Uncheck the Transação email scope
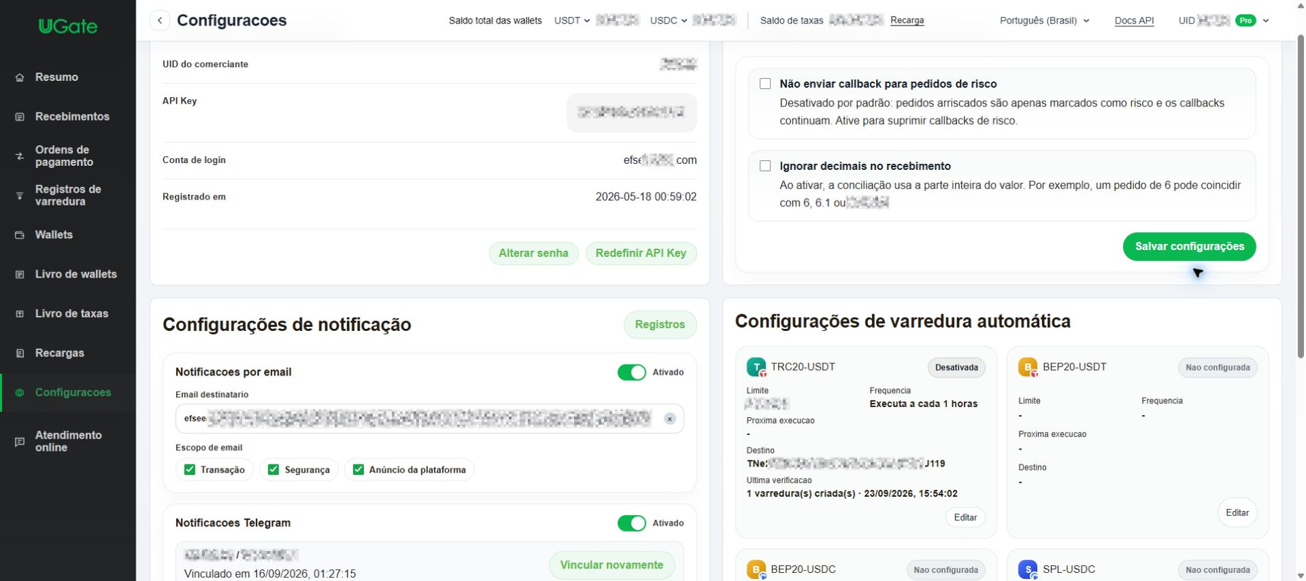 pyautogui.click(x=190, y=470)
